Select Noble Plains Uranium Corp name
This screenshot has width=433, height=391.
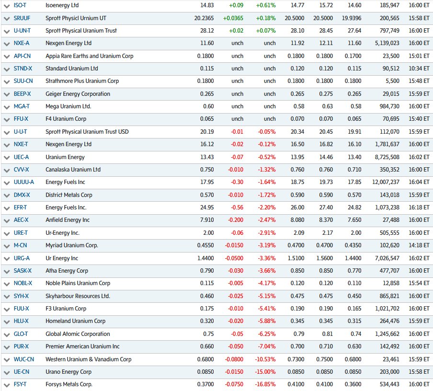pos(78,283)
